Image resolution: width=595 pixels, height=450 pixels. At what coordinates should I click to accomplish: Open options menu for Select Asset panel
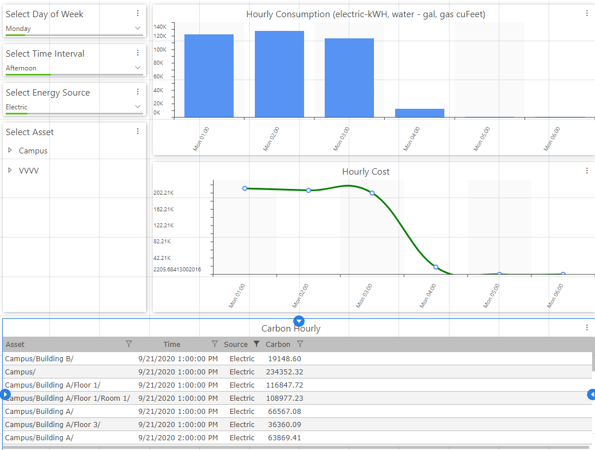tap(138, 131)
